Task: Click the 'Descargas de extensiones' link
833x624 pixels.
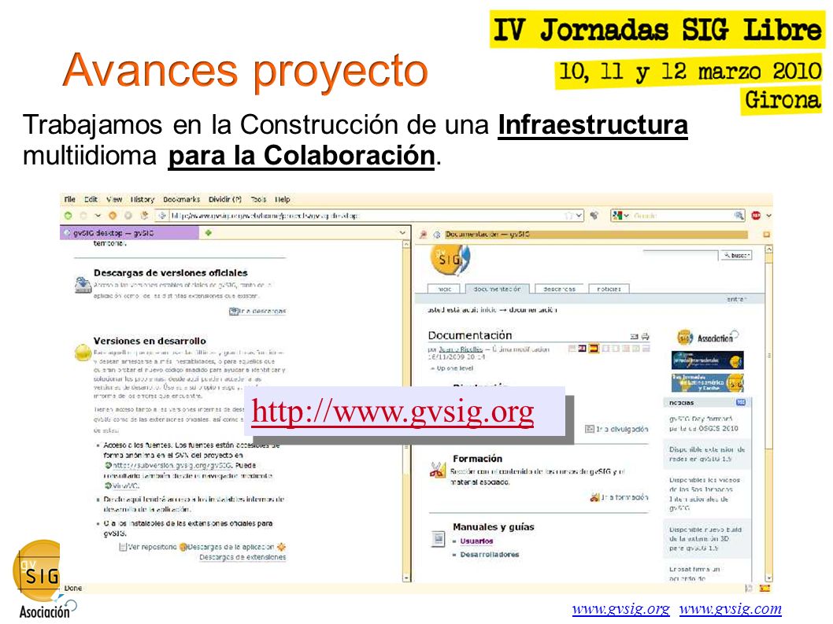Action: [242, 557]
